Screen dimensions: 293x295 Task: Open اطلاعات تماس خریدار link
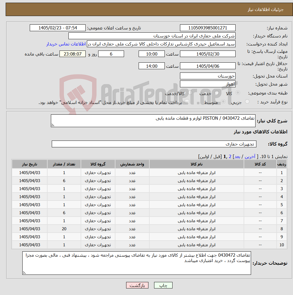click(x=66, y=44)
